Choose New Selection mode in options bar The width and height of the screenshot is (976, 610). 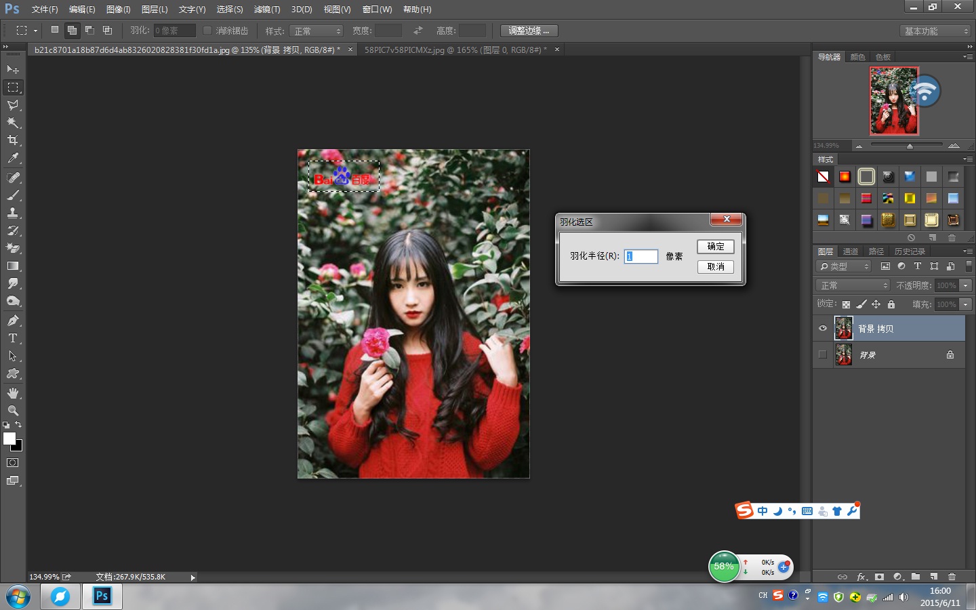pyautogui.click(x=55, y=30)
